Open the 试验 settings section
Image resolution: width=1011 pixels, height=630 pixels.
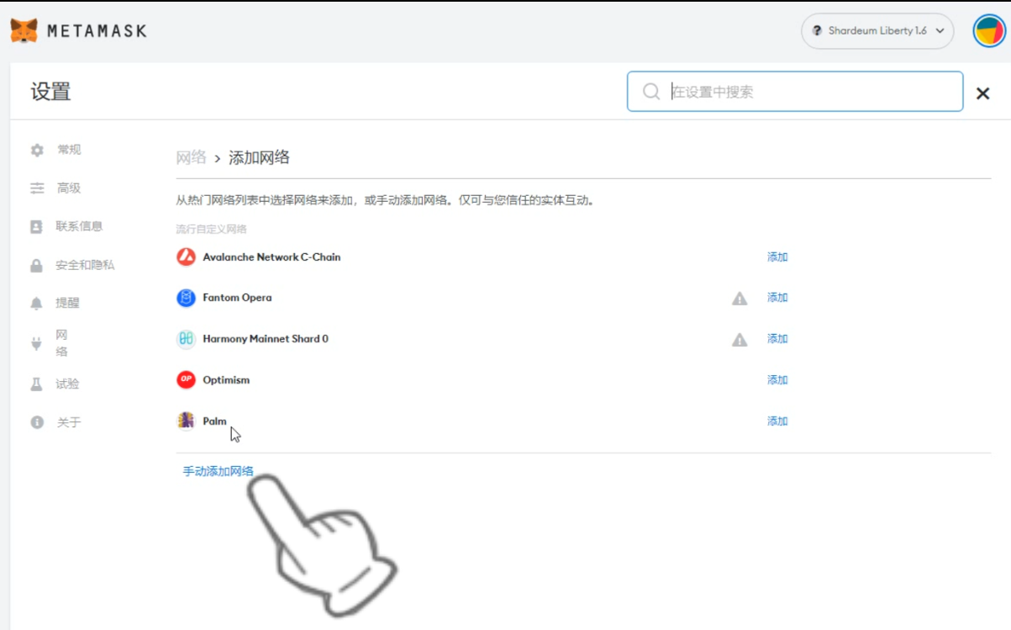pos(66,384)
